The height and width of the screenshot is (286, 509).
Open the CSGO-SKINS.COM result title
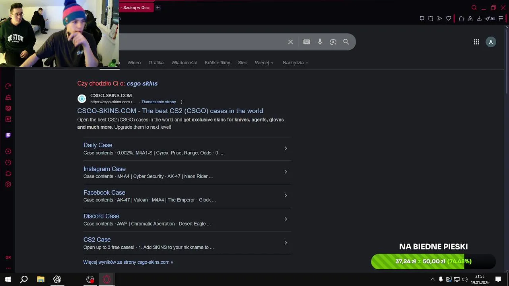coord(170,111)
